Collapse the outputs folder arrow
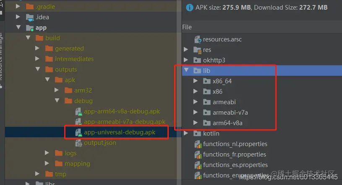The height and width of the screenshot is (185, 342). [37, 69]
